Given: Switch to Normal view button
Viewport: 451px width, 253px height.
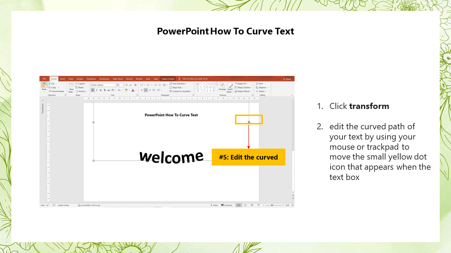Looking at the screenshot, I should (239, 205).
